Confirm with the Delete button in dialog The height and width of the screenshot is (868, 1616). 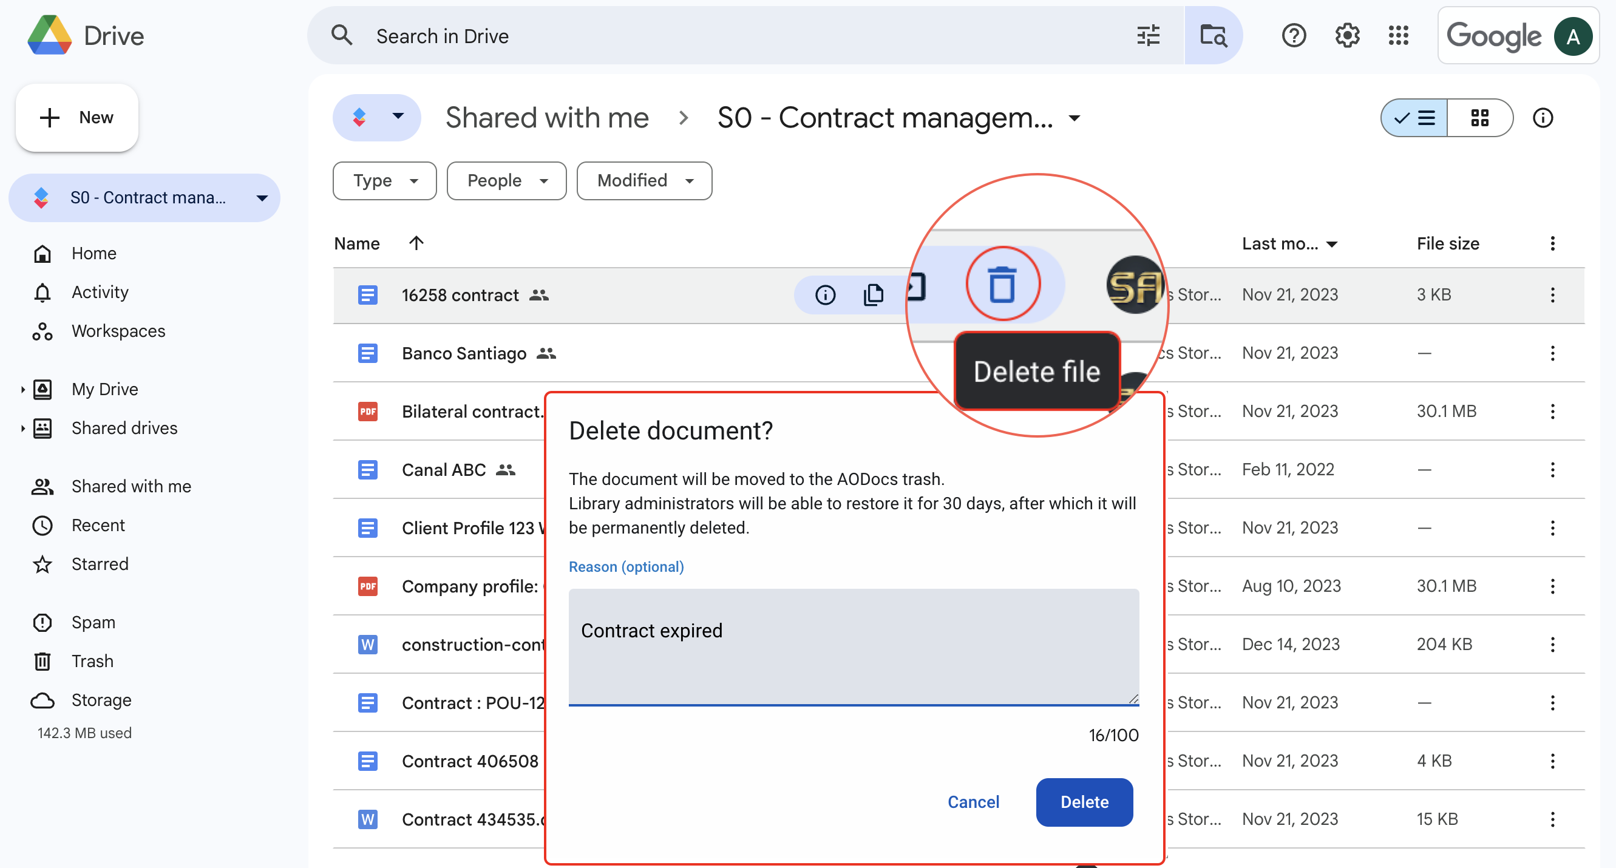click(x=1084, y=802)
